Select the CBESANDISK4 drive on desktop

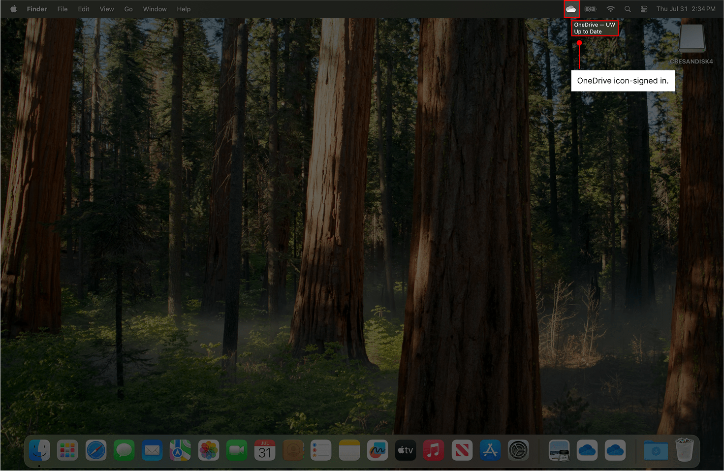[x=692, y=39]
